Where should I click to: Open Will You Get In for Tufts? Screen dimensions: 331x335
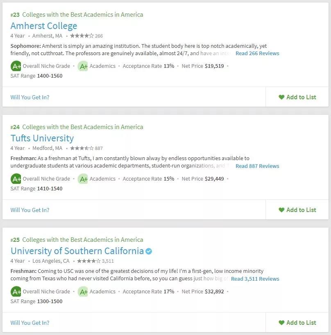(x=30, y=210)
